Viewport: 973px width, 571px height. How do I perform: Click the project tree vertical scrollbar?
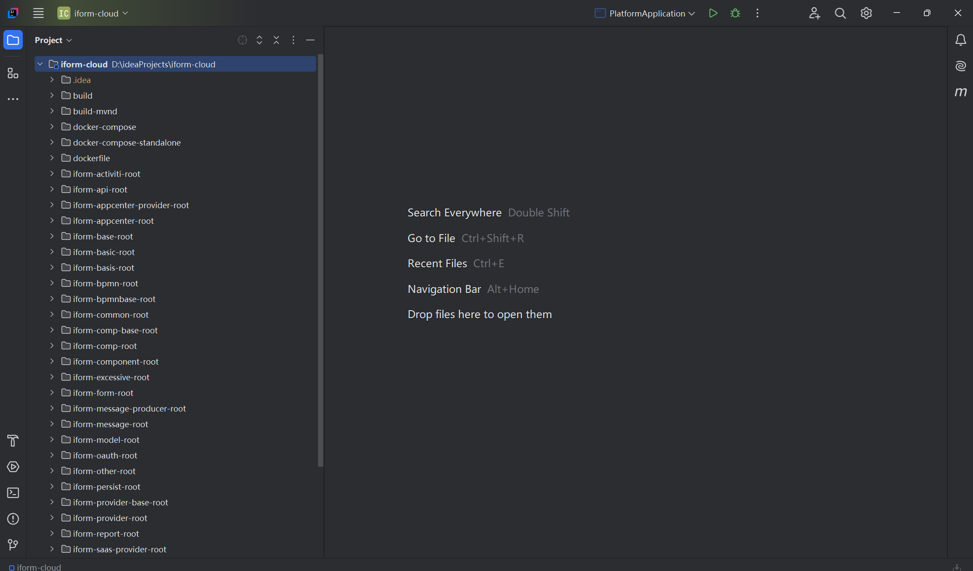pyautogui.click(x=321, y=261)
